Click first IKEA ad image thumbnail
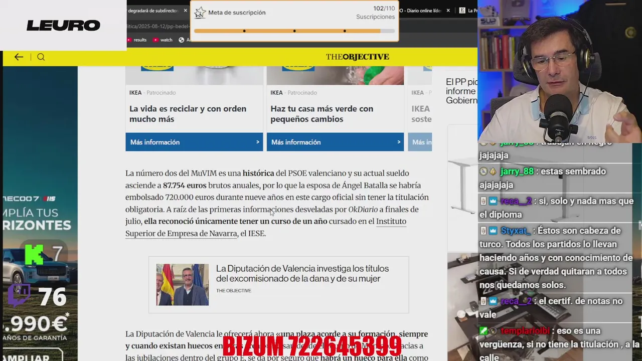This screenshot has width=642, height=361. click(x=194, y=75)
